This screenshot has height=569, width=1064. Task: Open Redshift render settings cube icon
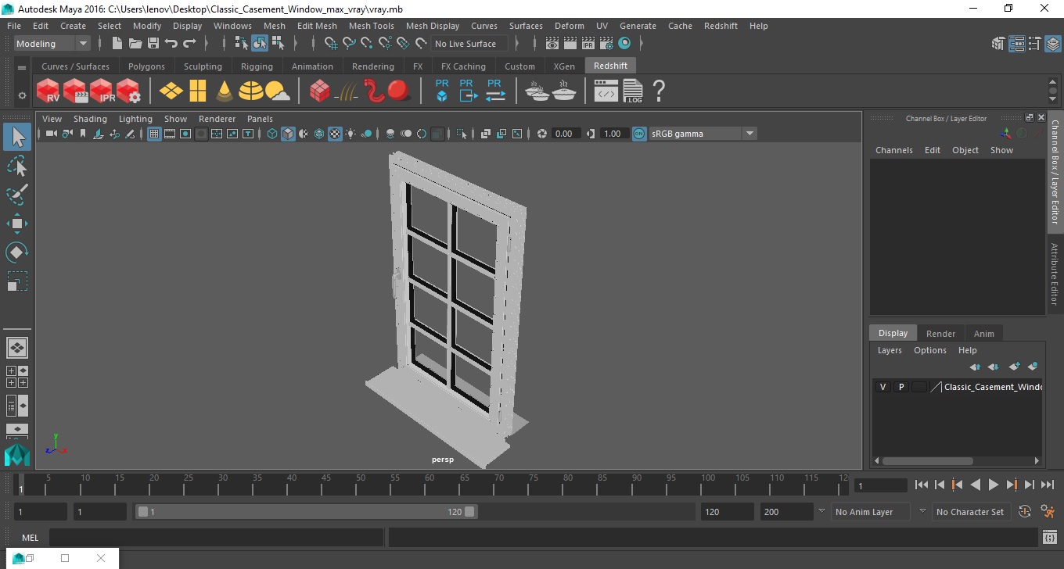click(128, 91)
